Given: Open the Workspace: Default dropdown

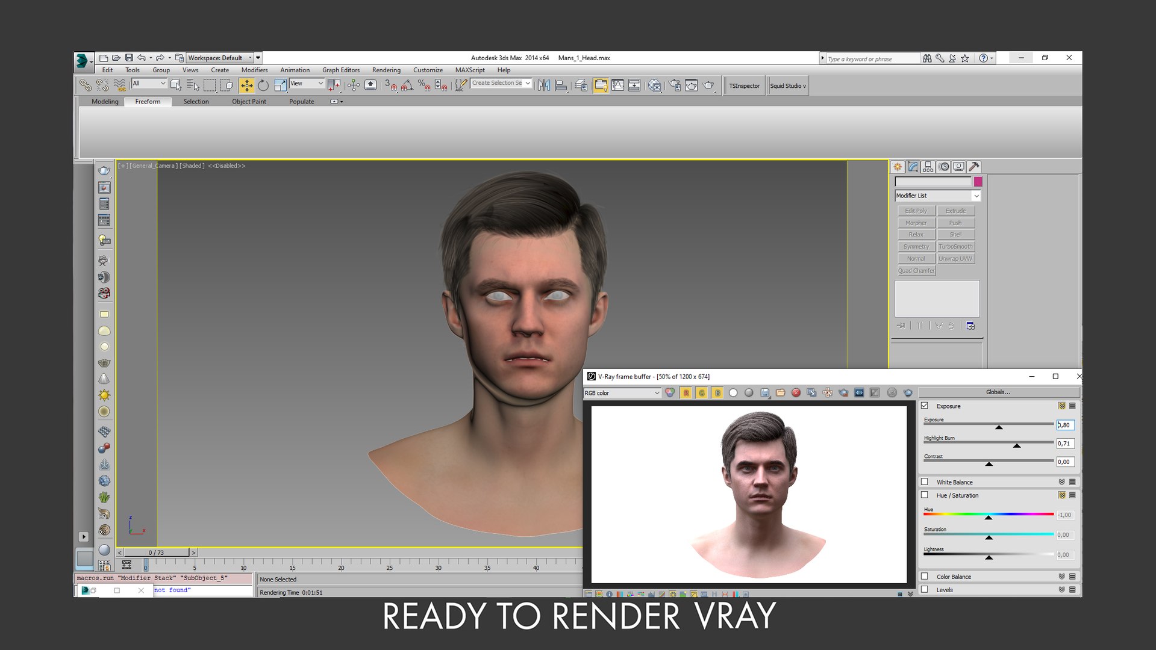Looking at the screenshot, I should (220, 58).
